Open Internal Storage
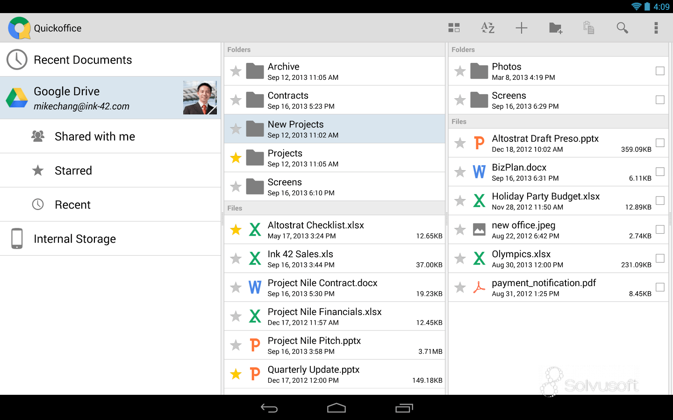Image resolution: width=673 pixels, height=420 pixels. coord(75,238)
